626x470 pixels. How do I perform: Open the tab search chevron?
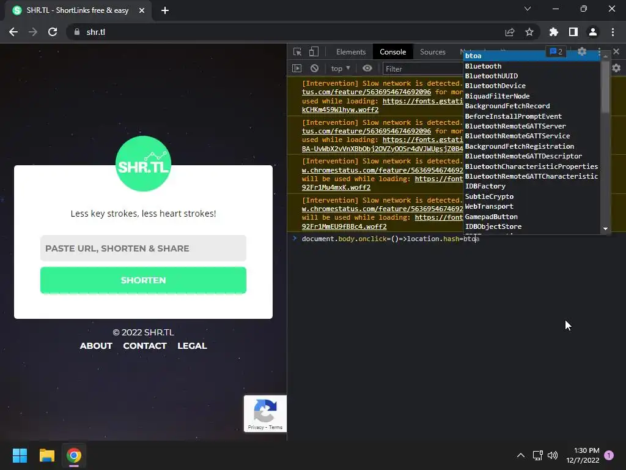pos(528,9)
